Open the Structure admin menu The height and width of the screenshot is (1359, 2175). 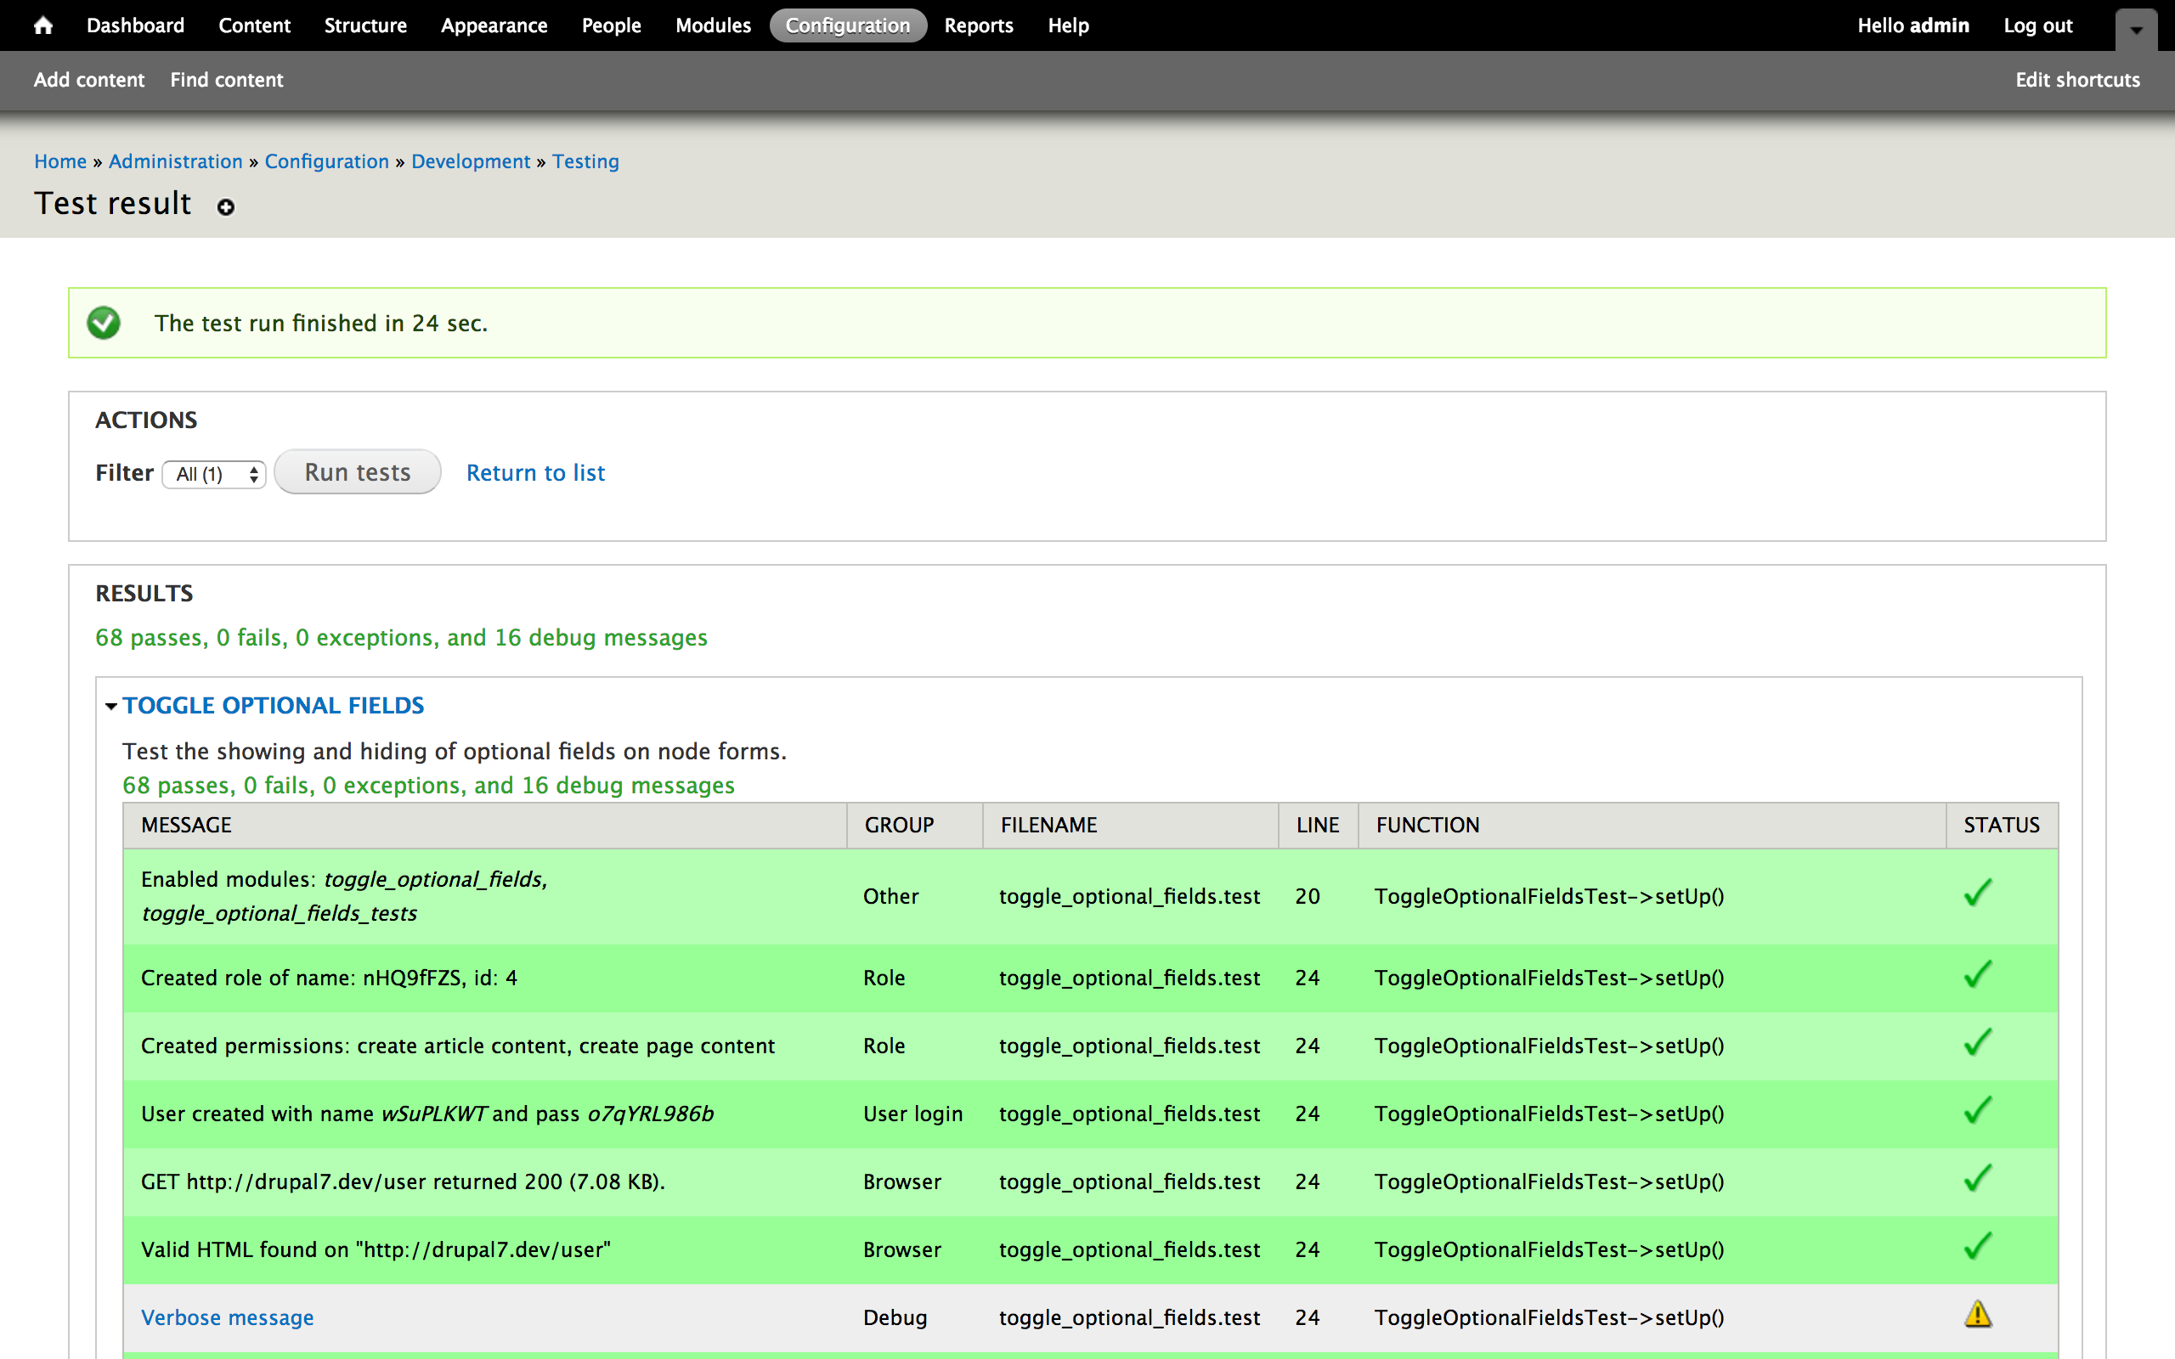click(364, 25)
